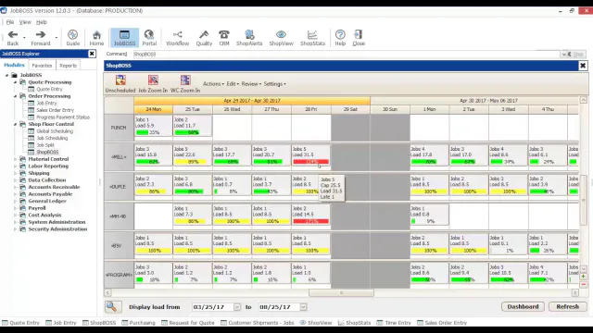Open the Settings dropdown menu
This screenshot has width=593, height=333.
point(274,84)
